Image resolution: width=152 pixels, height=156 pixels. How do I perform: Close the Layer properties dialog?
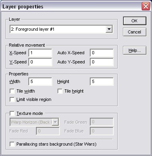(x=146, y=6)
